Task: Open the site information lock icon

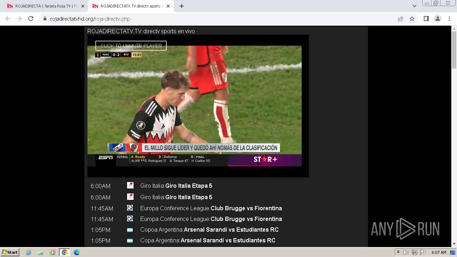Action: 45,19
